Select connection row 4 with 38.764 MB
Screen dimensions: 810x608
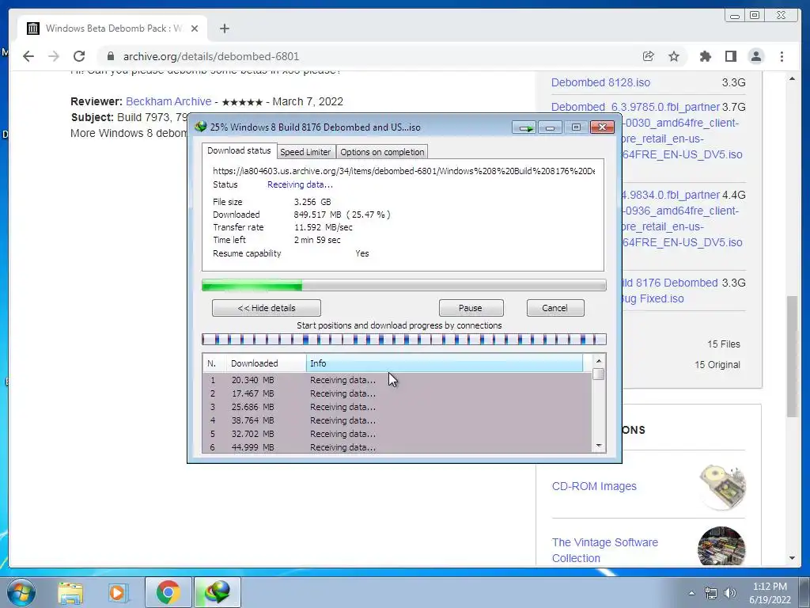click(397, 420)
